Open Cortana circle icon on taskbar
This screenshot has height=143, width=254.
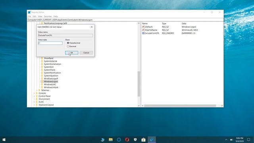(119, 139)
